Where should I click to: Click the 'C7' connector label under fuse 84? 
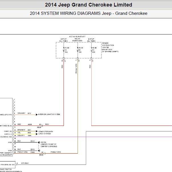[x=65, y=61]
